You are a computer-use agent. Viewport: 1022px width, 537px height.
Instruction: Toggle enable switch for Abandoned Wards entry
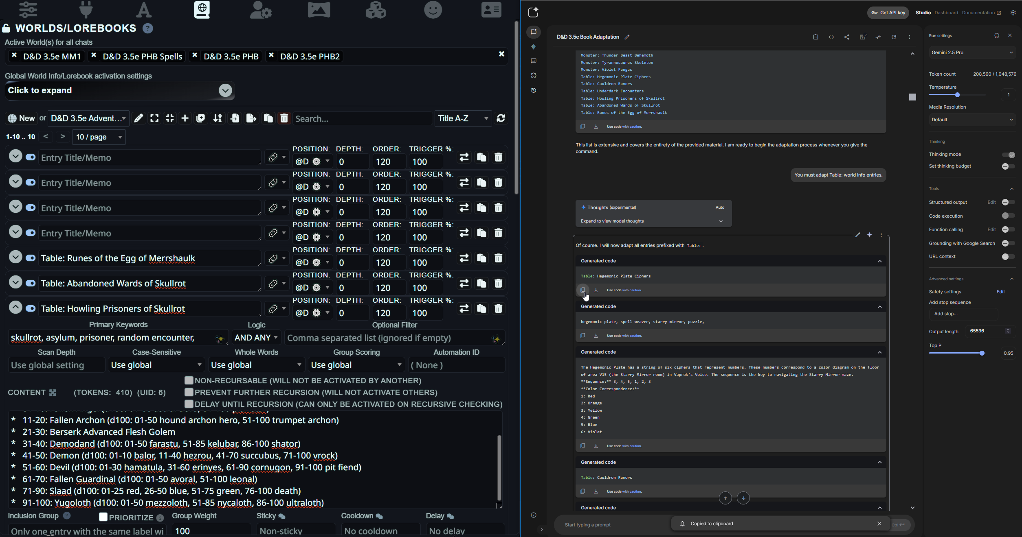(31, 284)
